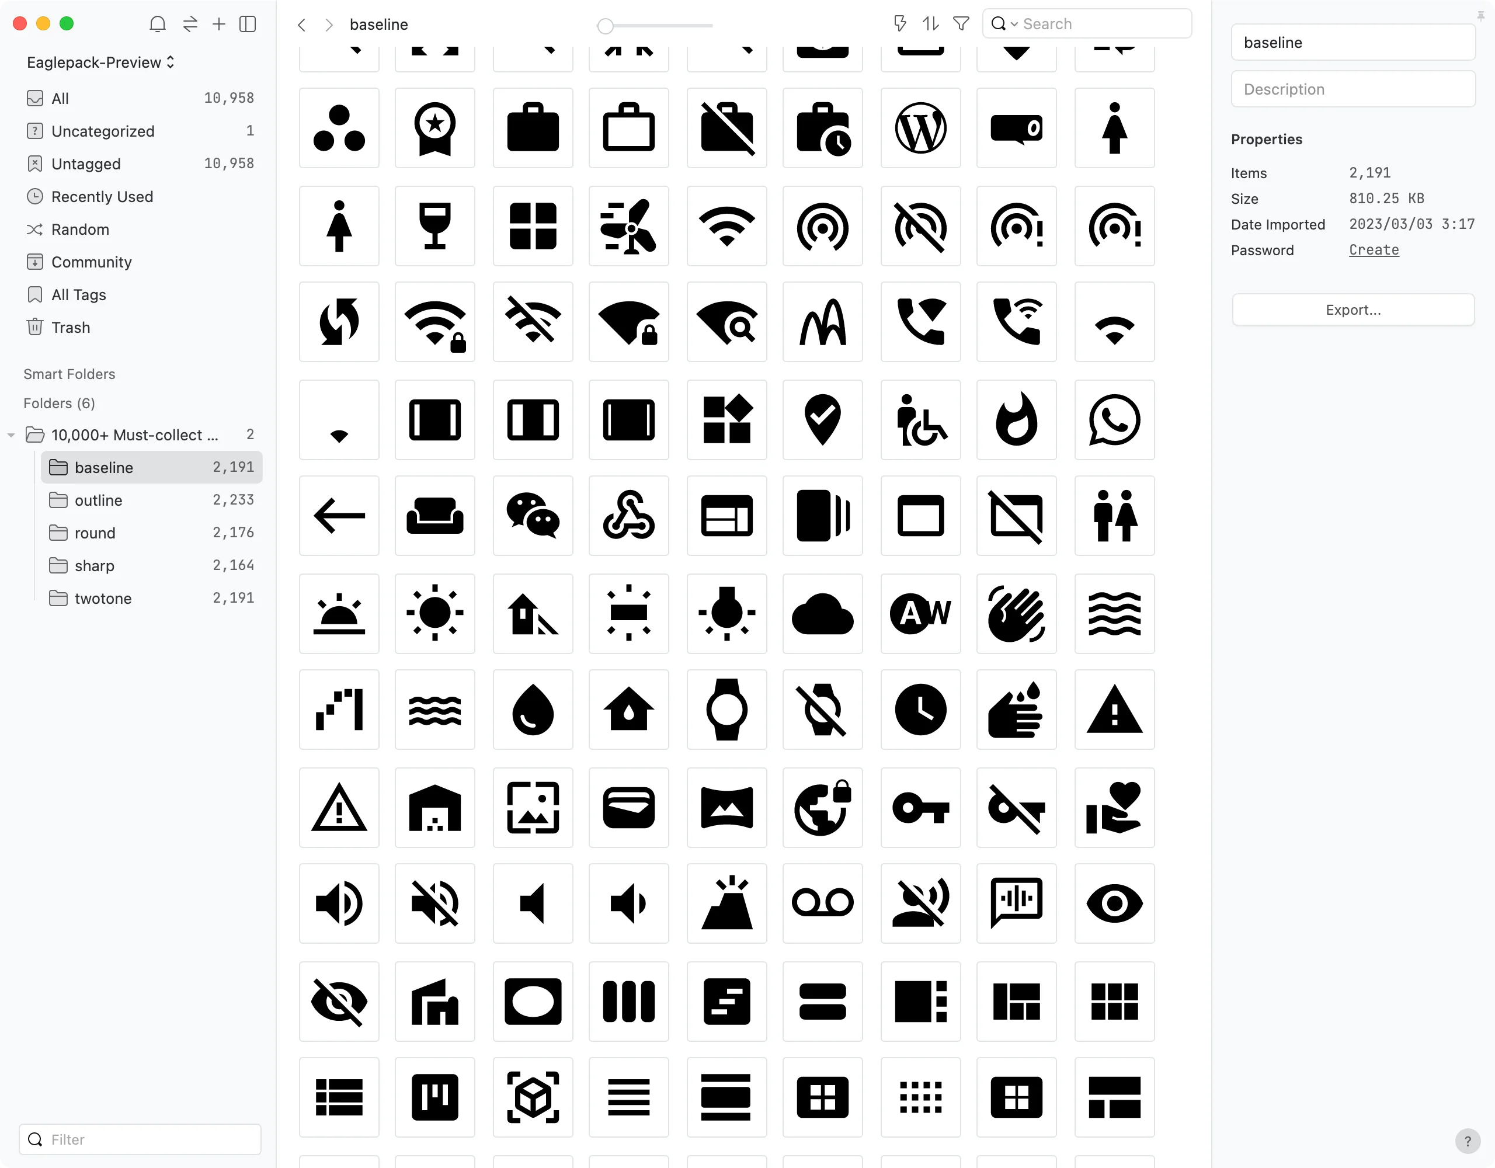The height and width of the screenshot is (1168, 1495).
Task: Drag the zoom slider in toolbar
Action: point(607,25)
